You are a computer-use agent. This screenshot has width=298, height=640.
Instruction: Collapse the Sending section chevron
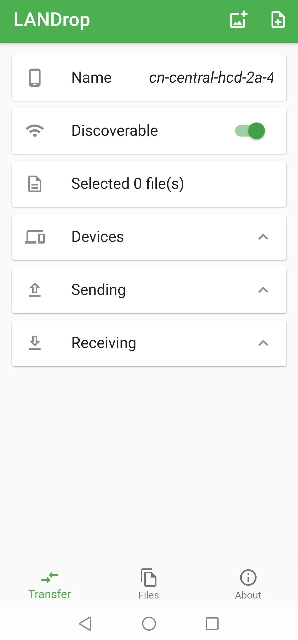[263, 290]
